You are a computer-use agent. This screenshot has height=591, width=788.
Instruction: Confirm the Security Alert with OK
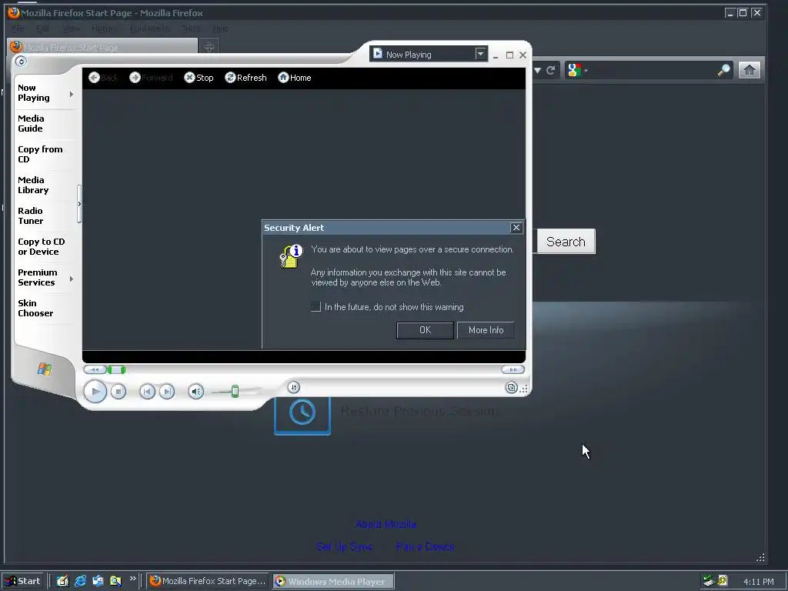(x=425, y=330)
